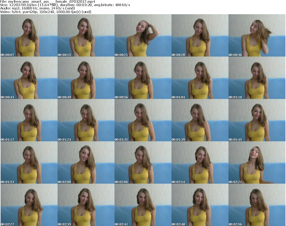The image size is (286, 226).
Task: Click the File name header line
Action: (47, 2)
